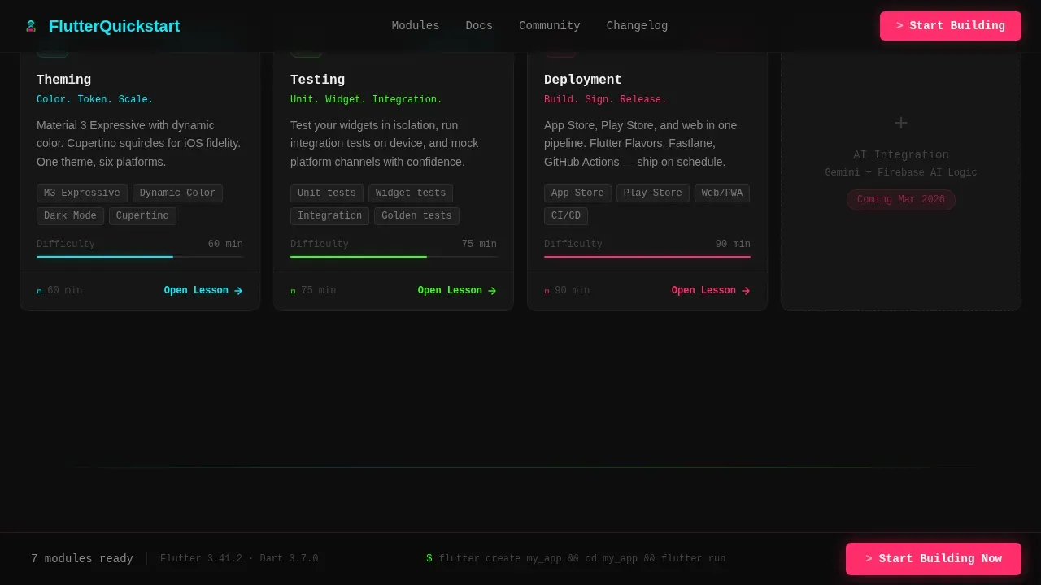Click the Coming Mar 2026 badge
Screen dimensions: 1041x585
click(x=901, y=200)
